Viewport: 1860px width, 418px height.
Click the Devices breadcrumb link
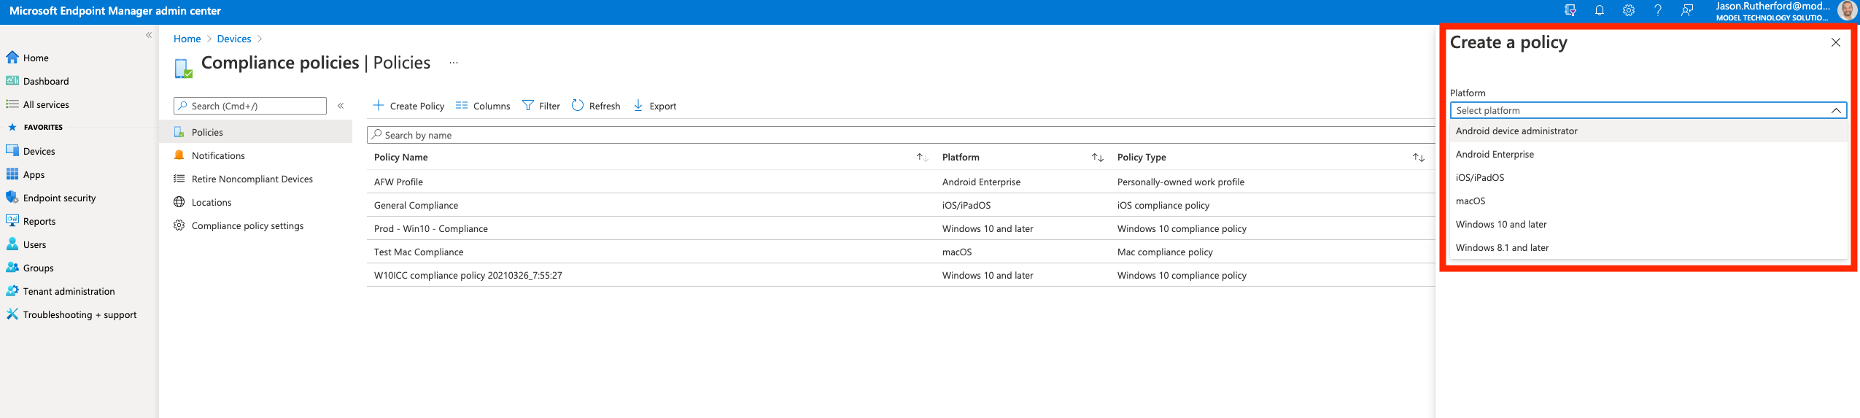coord(233,39)
